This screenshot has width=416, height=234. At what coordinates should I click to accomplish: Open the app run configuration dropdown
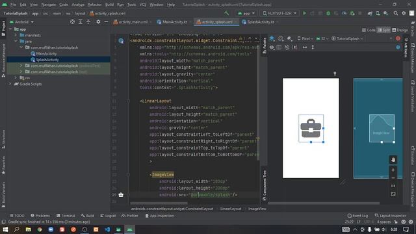[x=246, y=13]
